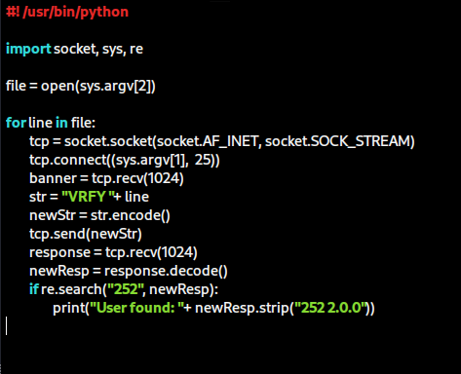Place cursor on the import keyword
Screen dimensions: 461x374
pyautogui.click(x=28, y=49)
